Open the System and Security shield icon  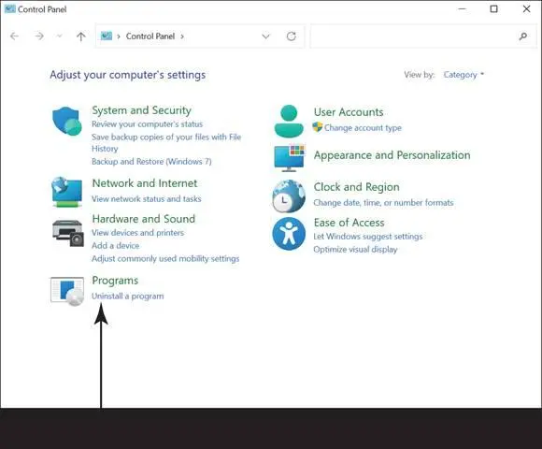coord(67,121)
